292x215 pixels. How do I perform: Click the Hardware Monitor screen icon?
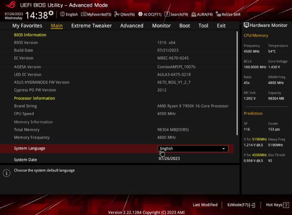[246, 25]
